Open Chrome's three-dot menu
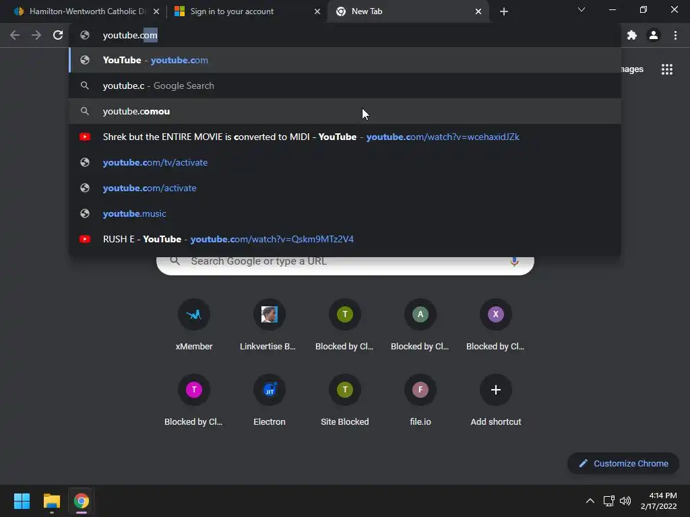This screenshot has width=690, height=517. [x=675, y=35]
